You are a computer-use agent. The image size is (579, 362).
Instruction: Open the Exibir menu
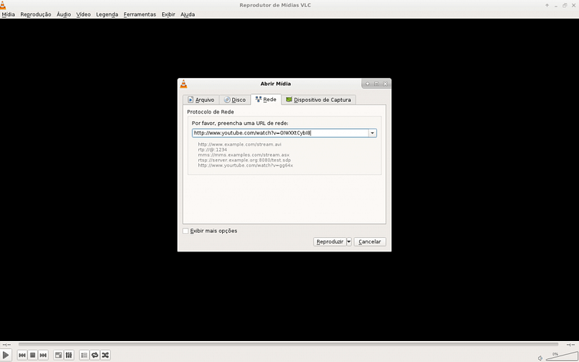[x=169, y=14]
